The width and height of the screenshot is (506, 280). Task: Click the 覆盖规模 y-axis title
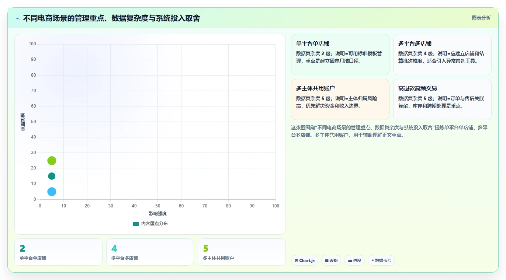22,122
